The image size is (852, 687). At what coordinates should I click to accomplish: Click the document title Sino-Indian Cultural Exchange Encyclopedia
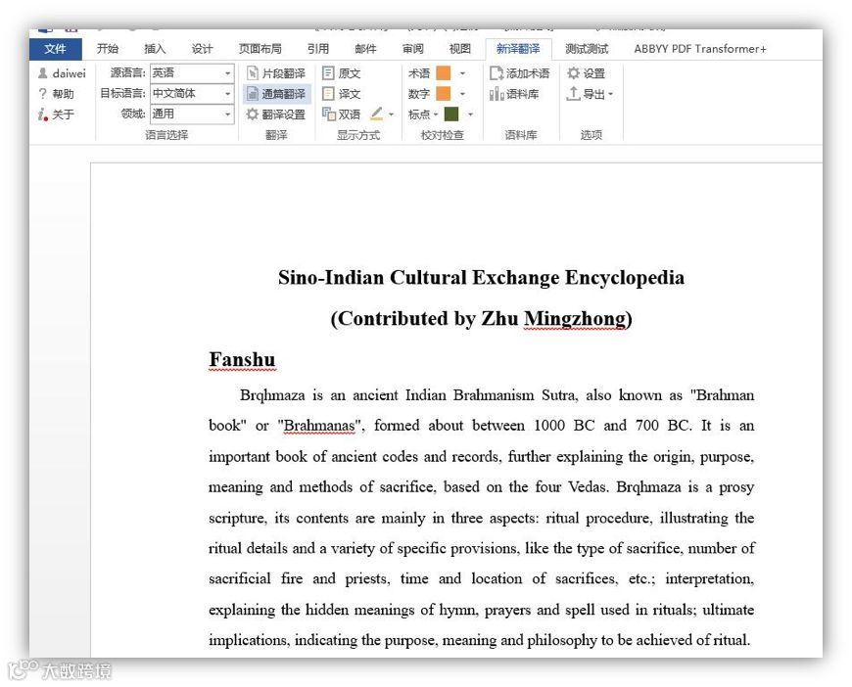pyautogui.click(x=481, y=278)
